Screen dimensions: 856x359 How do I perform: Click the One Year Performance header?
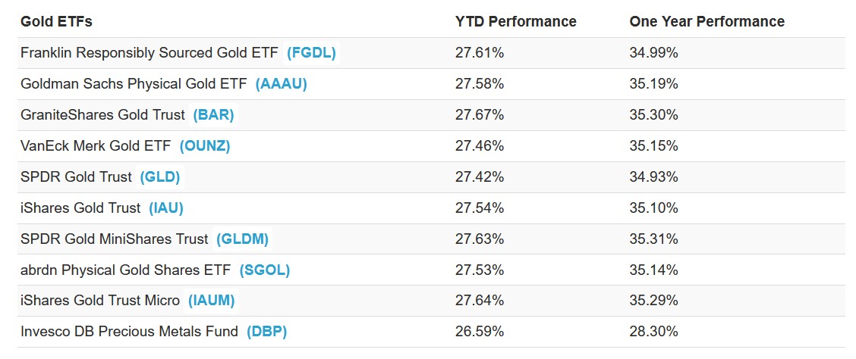pos(707,21)
